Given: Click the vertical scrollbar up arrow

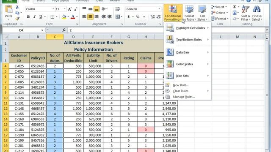Looking at the screenshot, I should point(267,39).
